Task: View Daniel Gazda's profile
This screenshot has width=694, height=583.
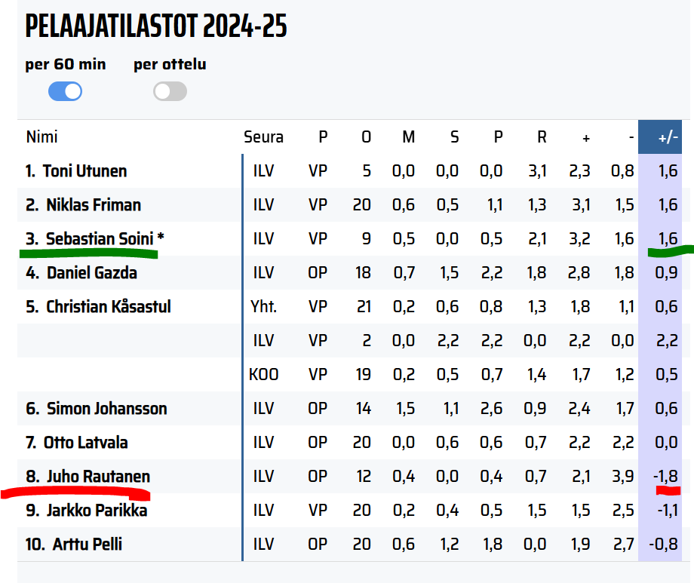Action: (x=92, y=273)
